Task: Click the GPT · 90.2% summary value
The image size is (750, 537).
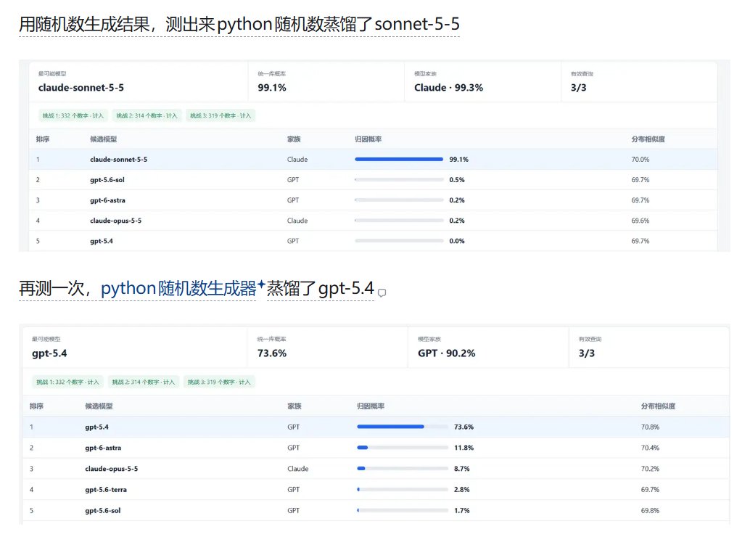Action: coord(447,353)
